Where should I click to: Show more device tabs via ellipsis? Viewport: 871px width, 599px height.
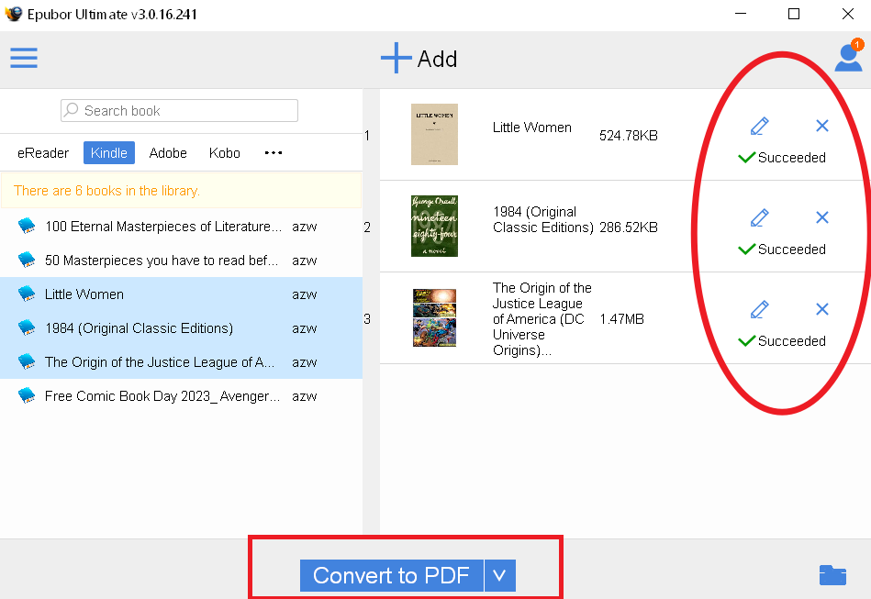[x=274, y=152]
